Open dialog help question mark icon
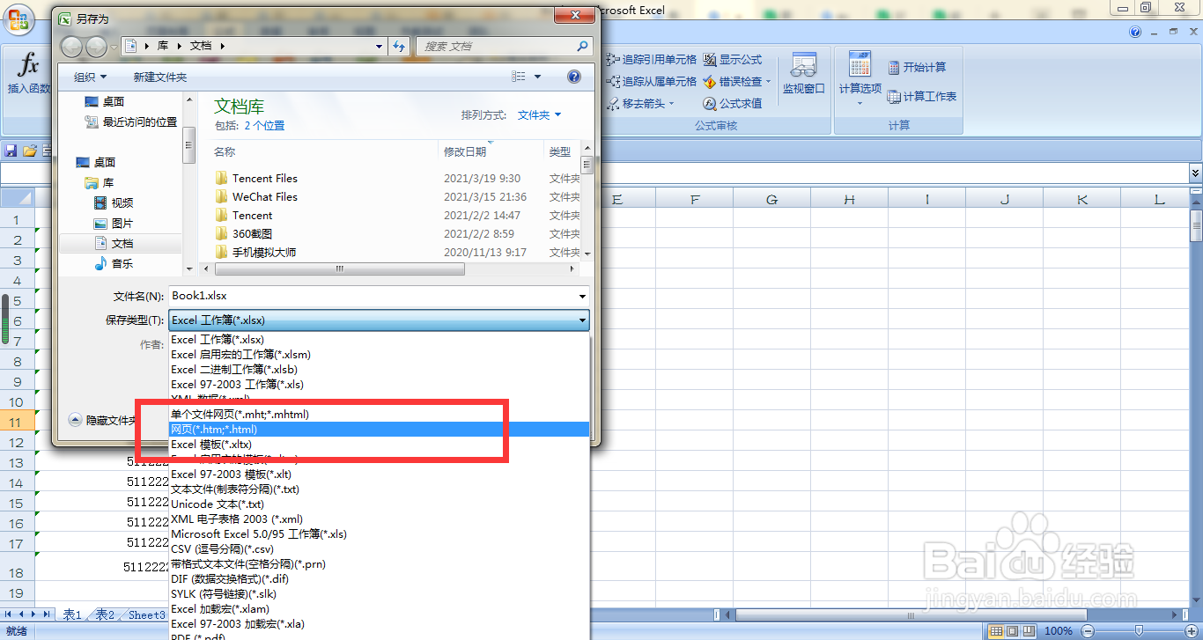Image resolution: width=1203 pixels, height=640 pixels. click(574, 77)
